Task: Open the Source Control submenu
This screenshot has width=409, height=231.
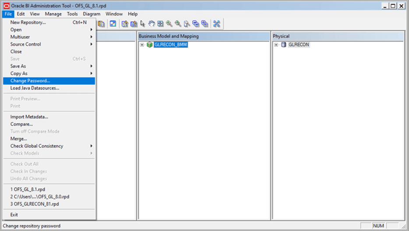Action: (49, 44)
